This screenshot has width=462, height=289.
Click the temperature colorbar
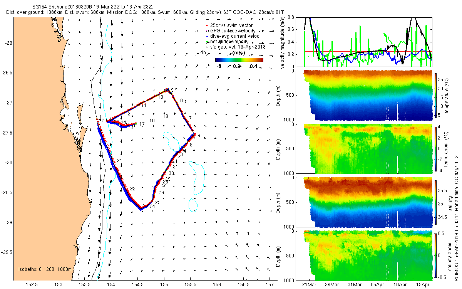point(436,95)
